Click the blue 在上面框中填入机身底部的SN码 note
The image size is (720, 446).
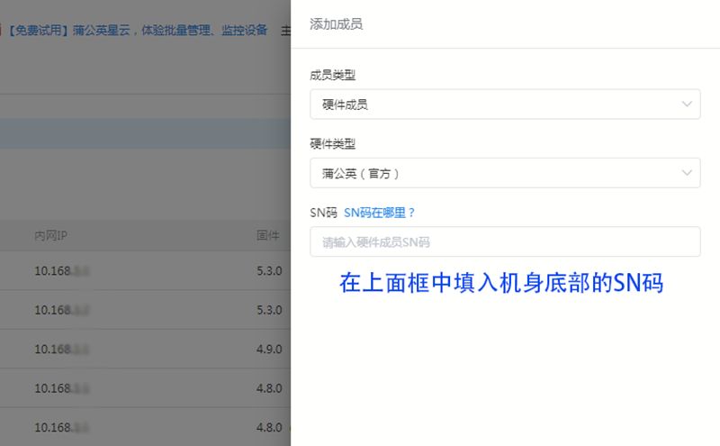point(501,283)
